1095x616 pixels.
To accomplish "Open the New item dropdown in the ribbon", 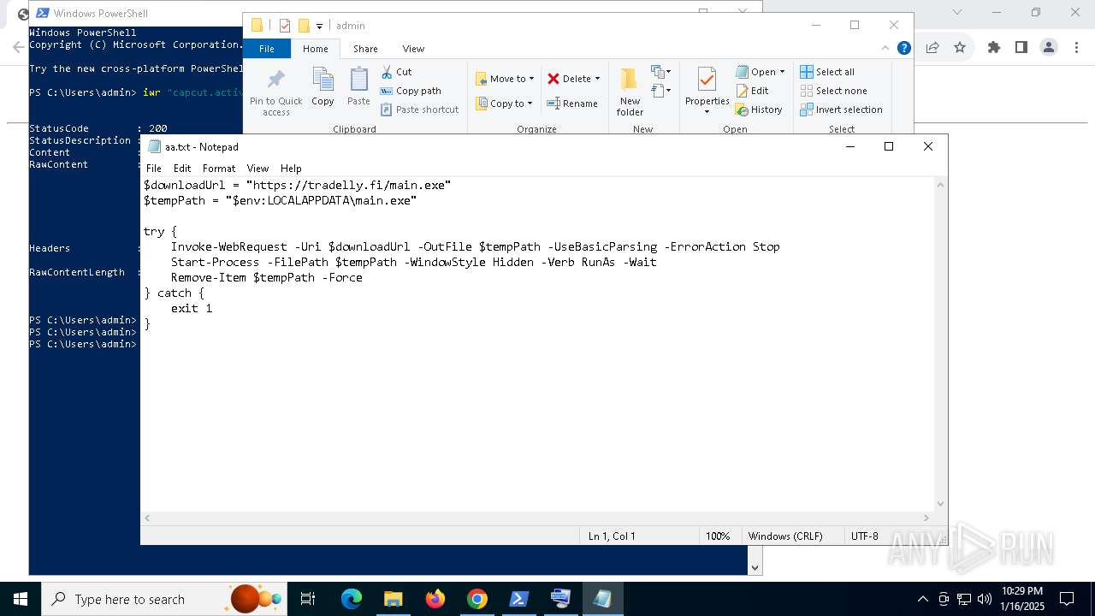I will point(661,72).
